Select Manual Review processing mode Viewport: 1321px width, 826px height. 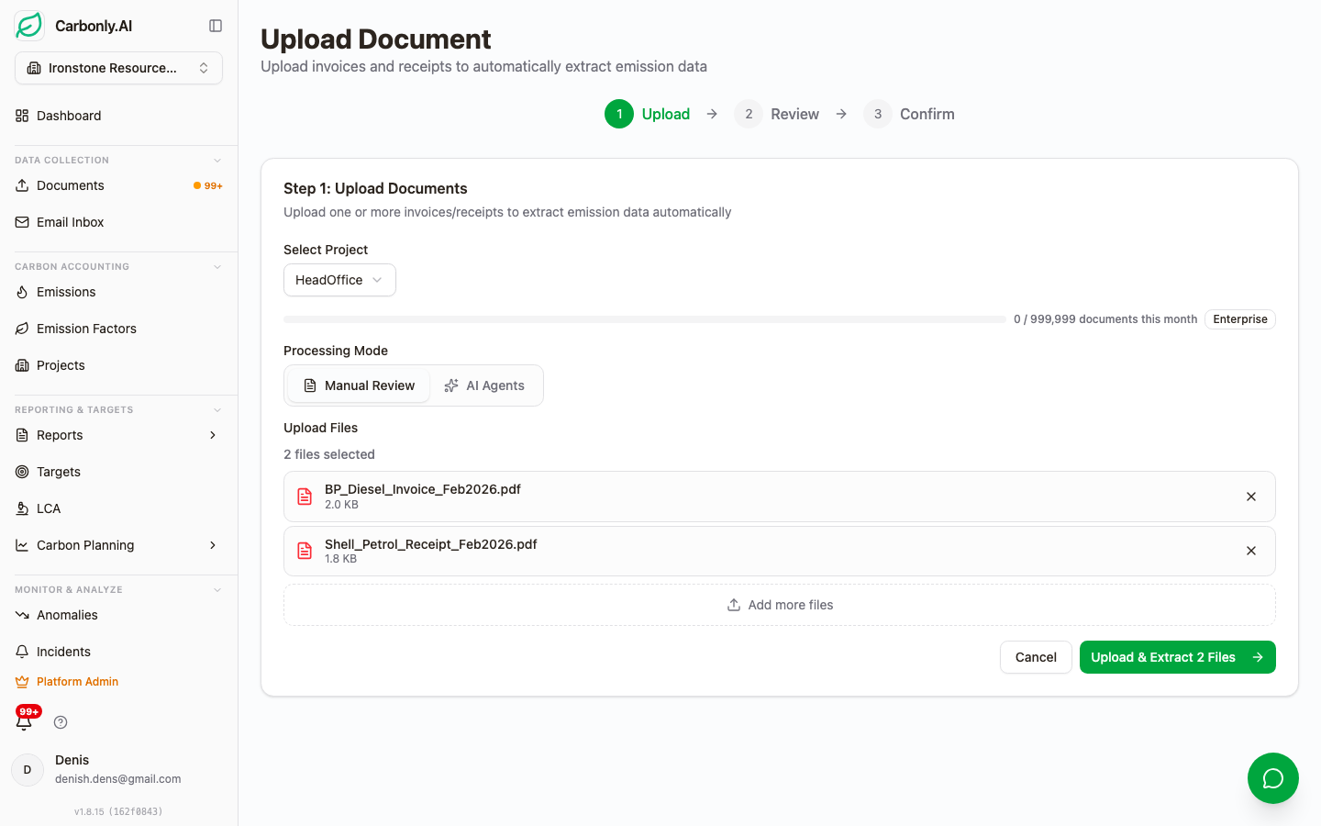359,385
